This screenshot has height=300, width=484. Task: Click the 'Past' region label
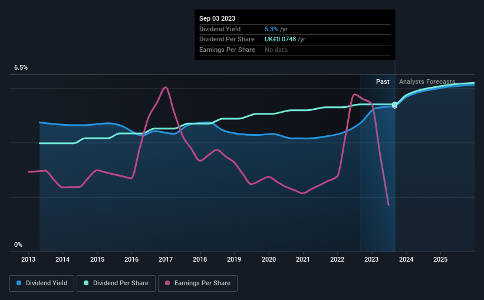383,81
